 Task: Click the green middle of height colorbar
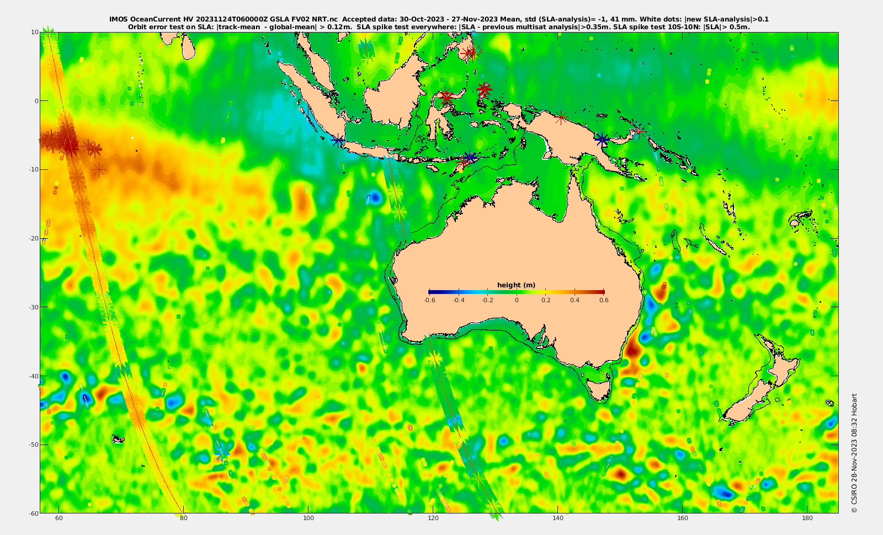point(517,292)
